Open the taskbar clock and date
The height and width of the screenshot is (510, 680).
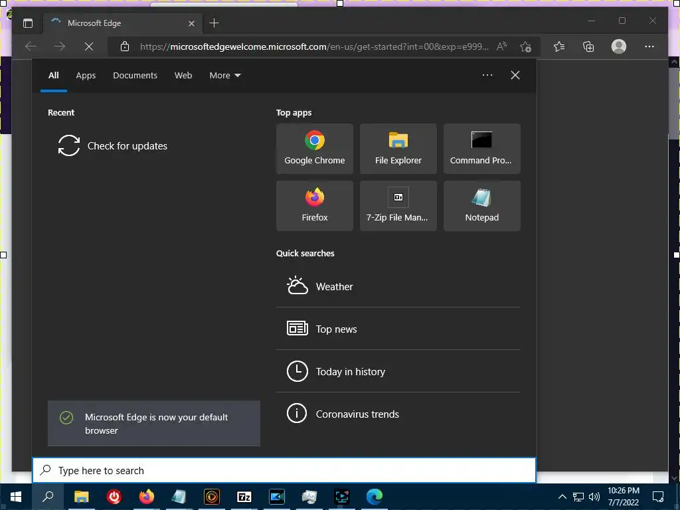(x=624, y=497)
